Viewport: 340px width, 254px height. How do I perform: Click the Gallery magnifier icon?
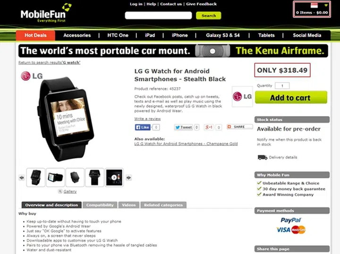[60, 191]
